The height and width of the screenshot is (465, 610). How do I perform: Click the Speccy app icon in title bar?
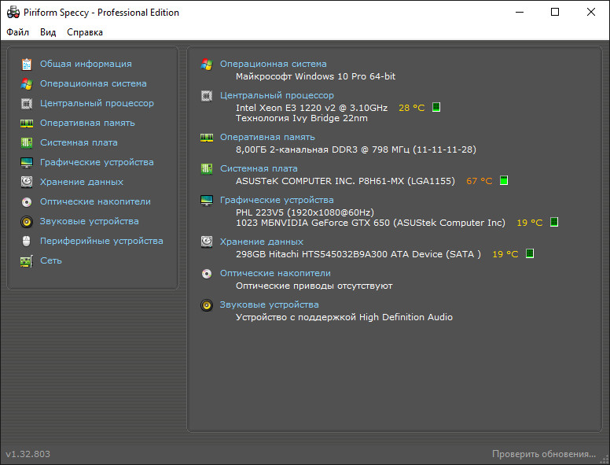[13, 13]
